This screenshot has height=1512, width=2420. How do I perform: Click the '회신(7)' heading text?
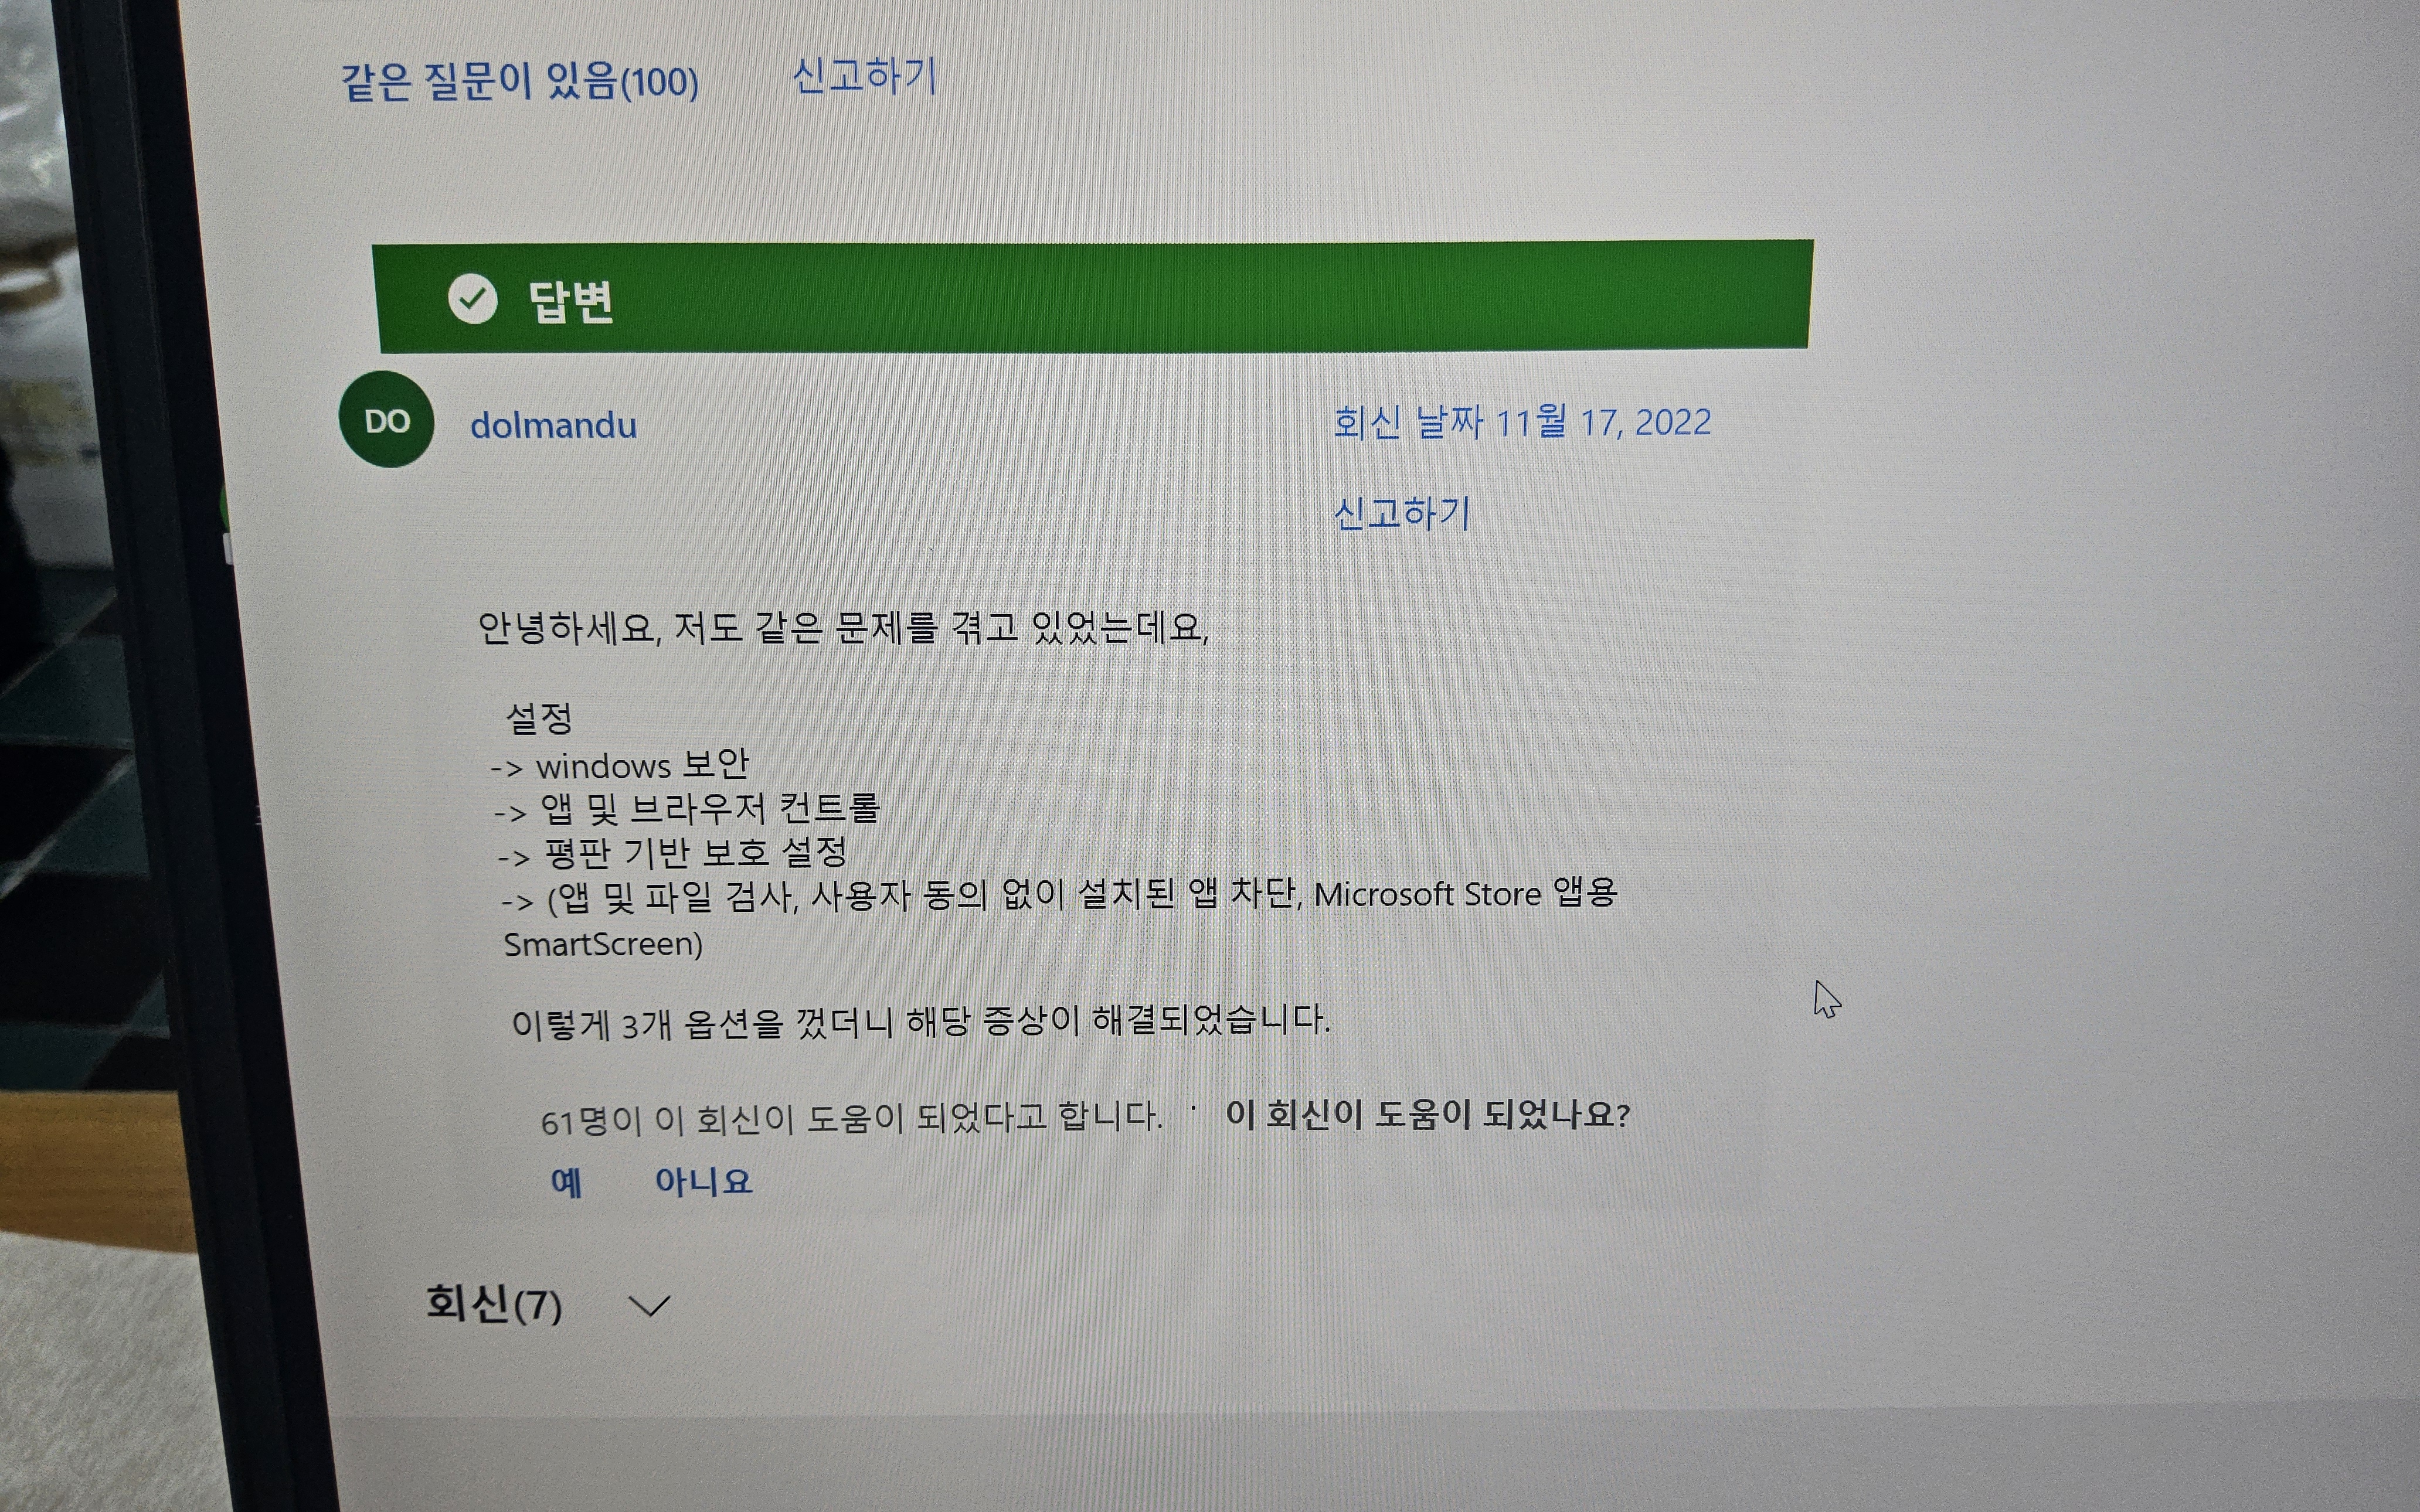(494, 1304)
